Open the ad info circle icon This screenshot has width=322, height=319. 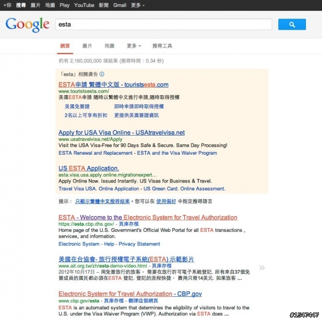(x=102, y=74)
